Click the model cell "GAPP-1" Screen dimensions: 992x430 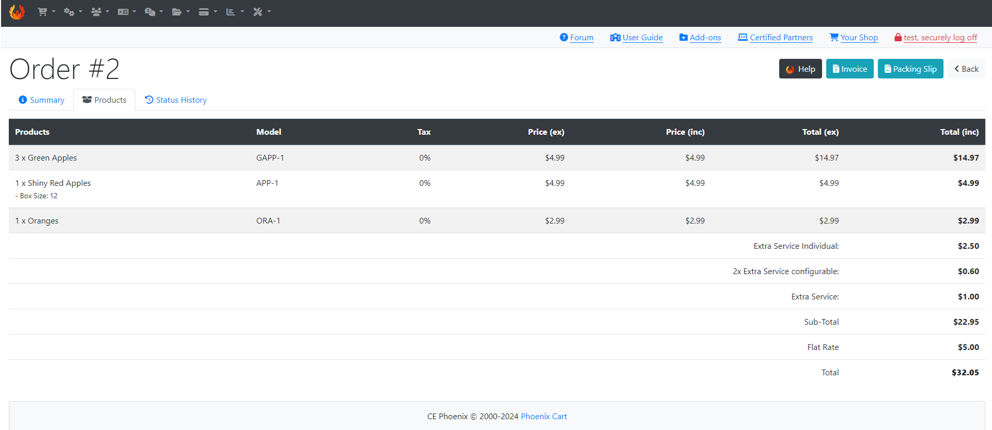[270, 157]
